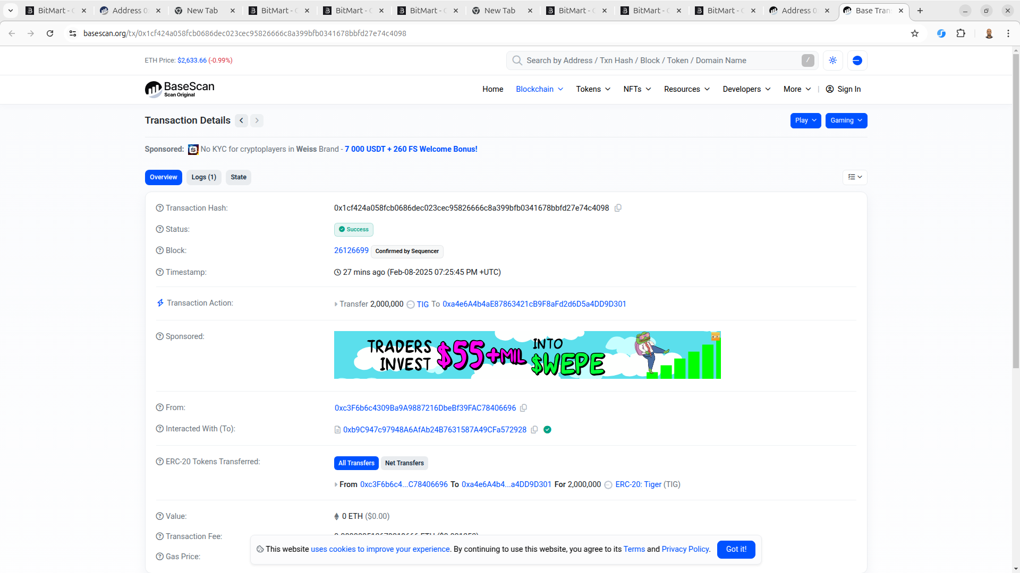Click the search magnifier icon

(x=517, y=60)
